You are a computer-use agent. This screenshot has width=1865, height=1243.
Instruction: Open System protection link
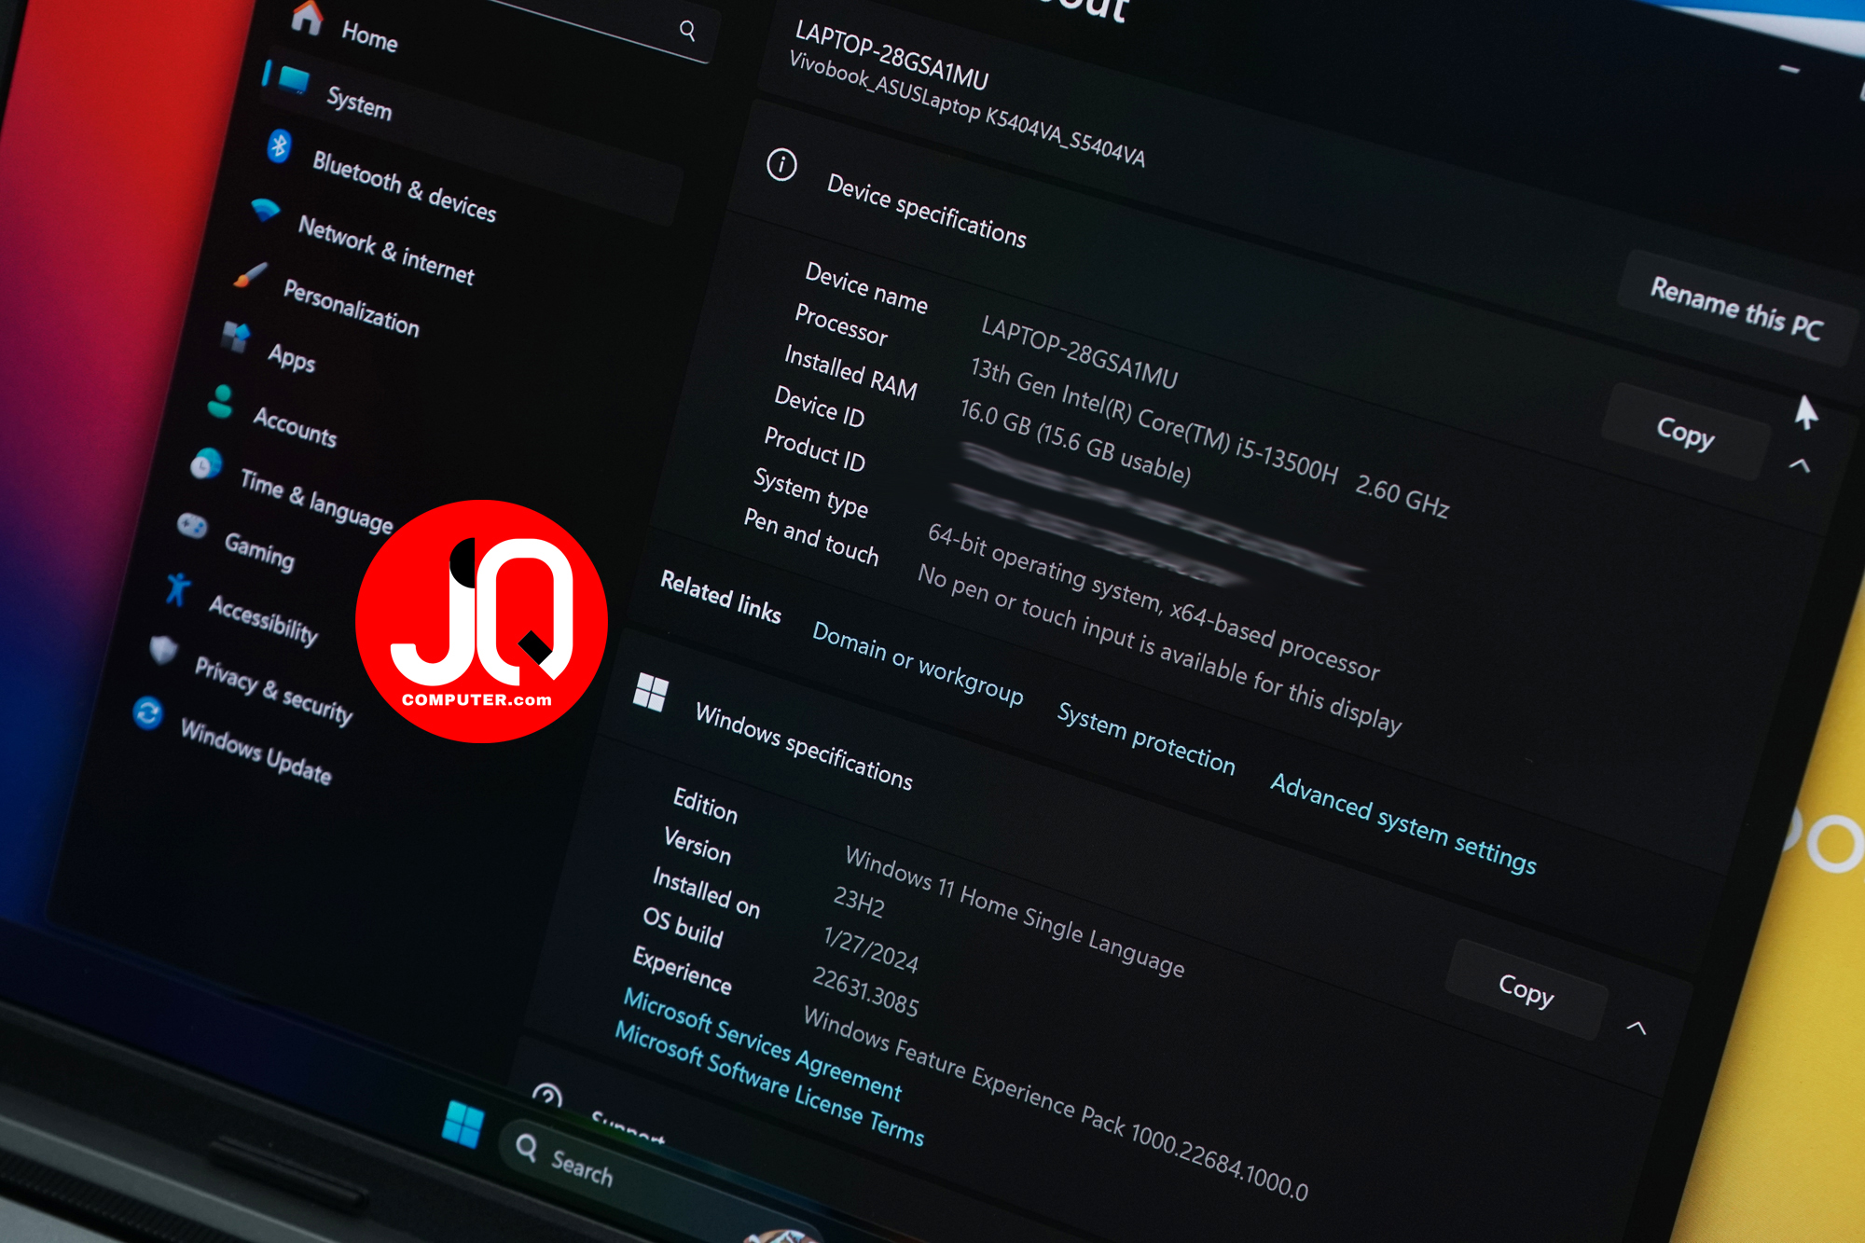(x=1146, y=739)
